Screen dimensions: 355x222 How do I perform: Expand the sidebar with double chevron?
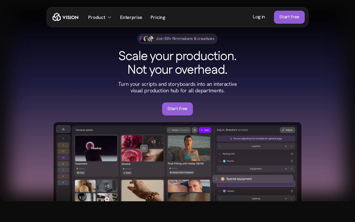[x=63, y=138]
